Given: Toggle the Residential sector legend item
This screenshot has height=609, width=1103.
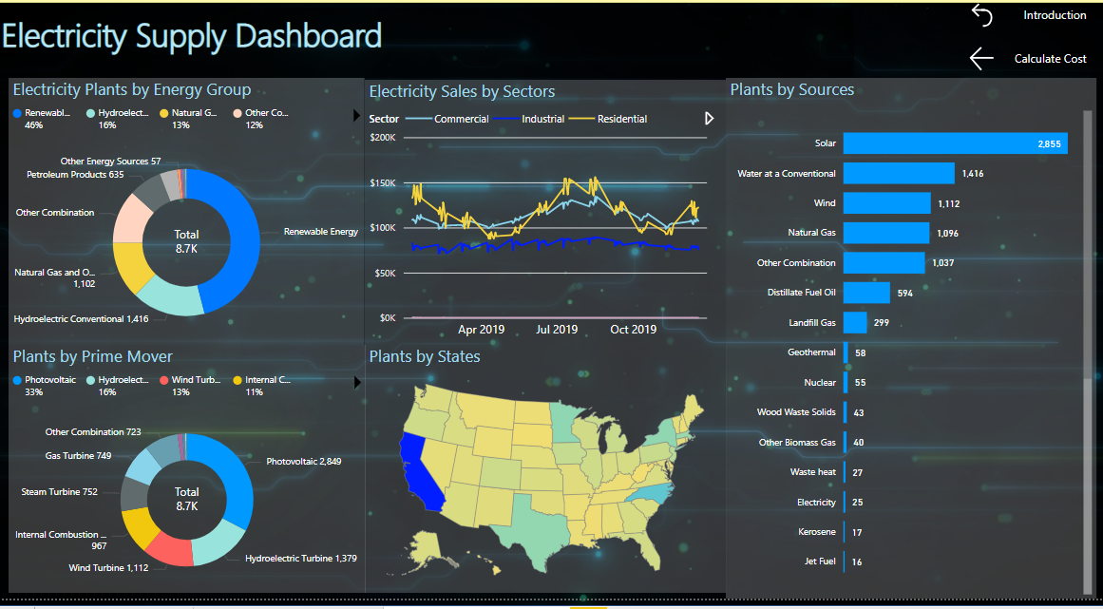Looking at the screenshot, I should click(608, 119).
